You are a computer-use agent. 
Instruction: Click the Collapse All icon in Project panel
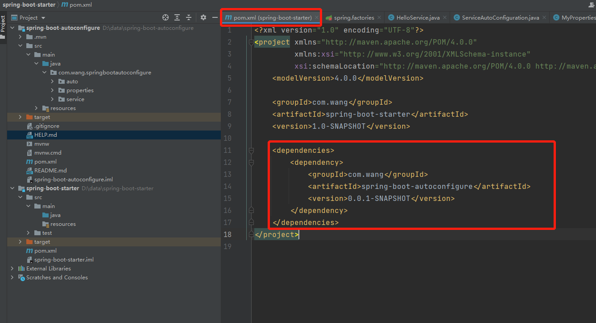189,17
